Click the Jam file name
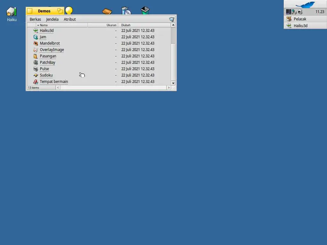The height and width of the screenshot is (245, 327). pyautogui.click(x=43, y=37)
